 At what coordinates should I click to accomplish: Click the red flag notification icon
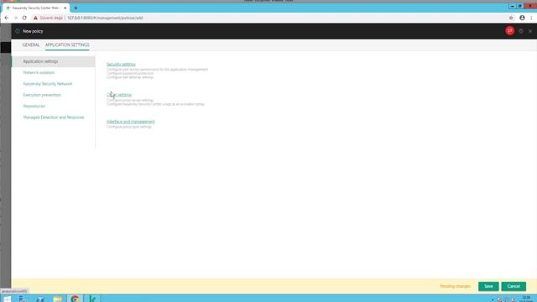pos(509,31)
